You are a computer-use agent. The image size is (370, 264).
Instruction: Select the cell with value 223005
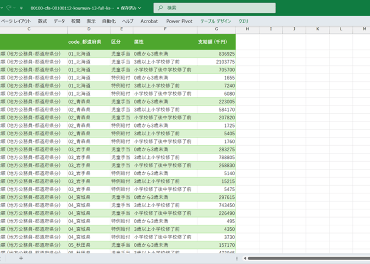point(216,102)
